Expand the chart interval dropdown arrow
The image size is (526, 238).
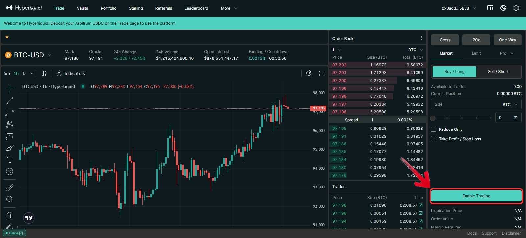pos(32,73)
